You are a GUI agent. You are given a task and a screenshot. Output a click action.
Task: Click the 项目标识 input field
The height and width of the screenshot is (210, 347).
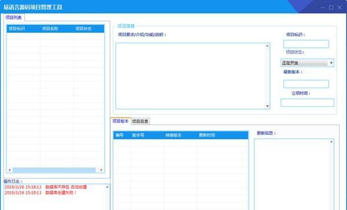point(306,44)
